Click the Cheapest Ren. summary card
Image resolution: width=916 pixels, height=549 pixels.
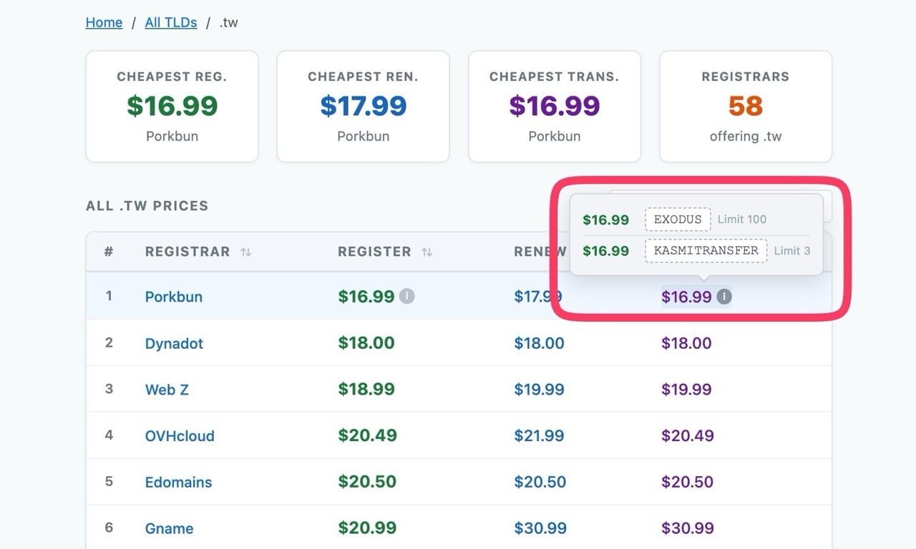click(363, 107)
